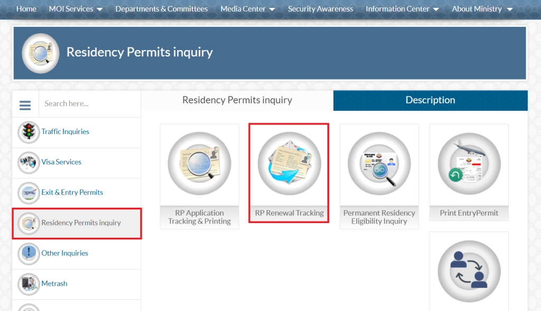Click the header Residency Permits magnifier logo
Screen dimensions: 541x311
[x=41, y=53]
